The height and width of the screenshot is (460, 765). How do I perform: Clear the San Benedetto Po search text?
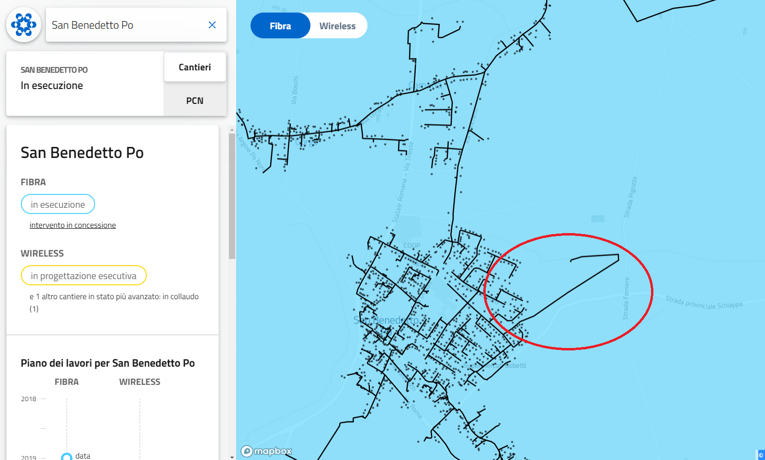tap(212, 25)
